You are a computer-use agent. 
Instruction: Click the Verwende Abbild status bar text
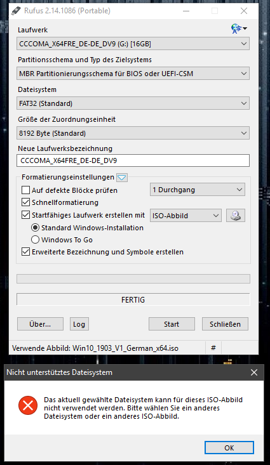pos(95,348)
